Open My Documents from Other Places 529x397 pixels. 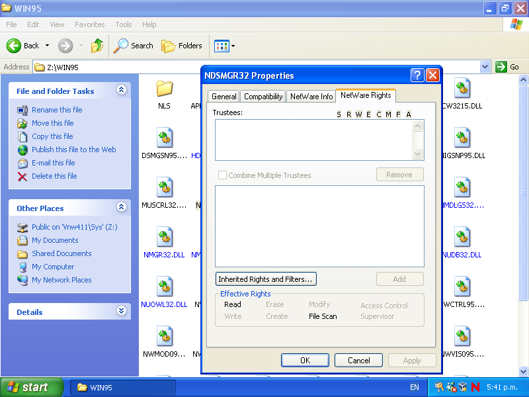click(x=55, y=240)
